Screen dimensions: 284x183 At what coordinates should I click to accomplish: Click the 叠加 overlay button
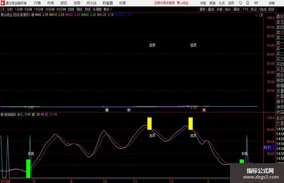(x=211, y=9)
